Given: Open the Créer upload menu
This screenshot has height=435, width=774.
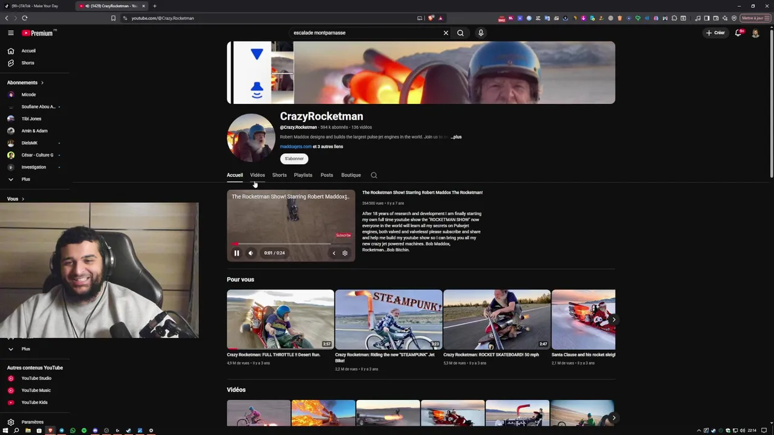Looking at the screenshot, I should click(715, 33).
